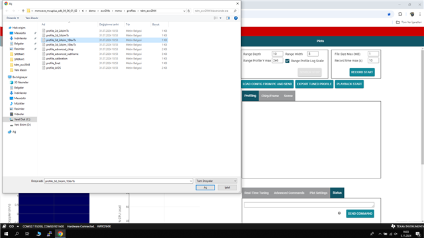
Task: Select file profile_3d_3Azim_1ElevTx
Action: (61, 44)
